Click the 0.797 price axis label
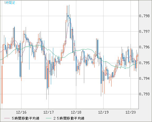 (x=144, y=31)
